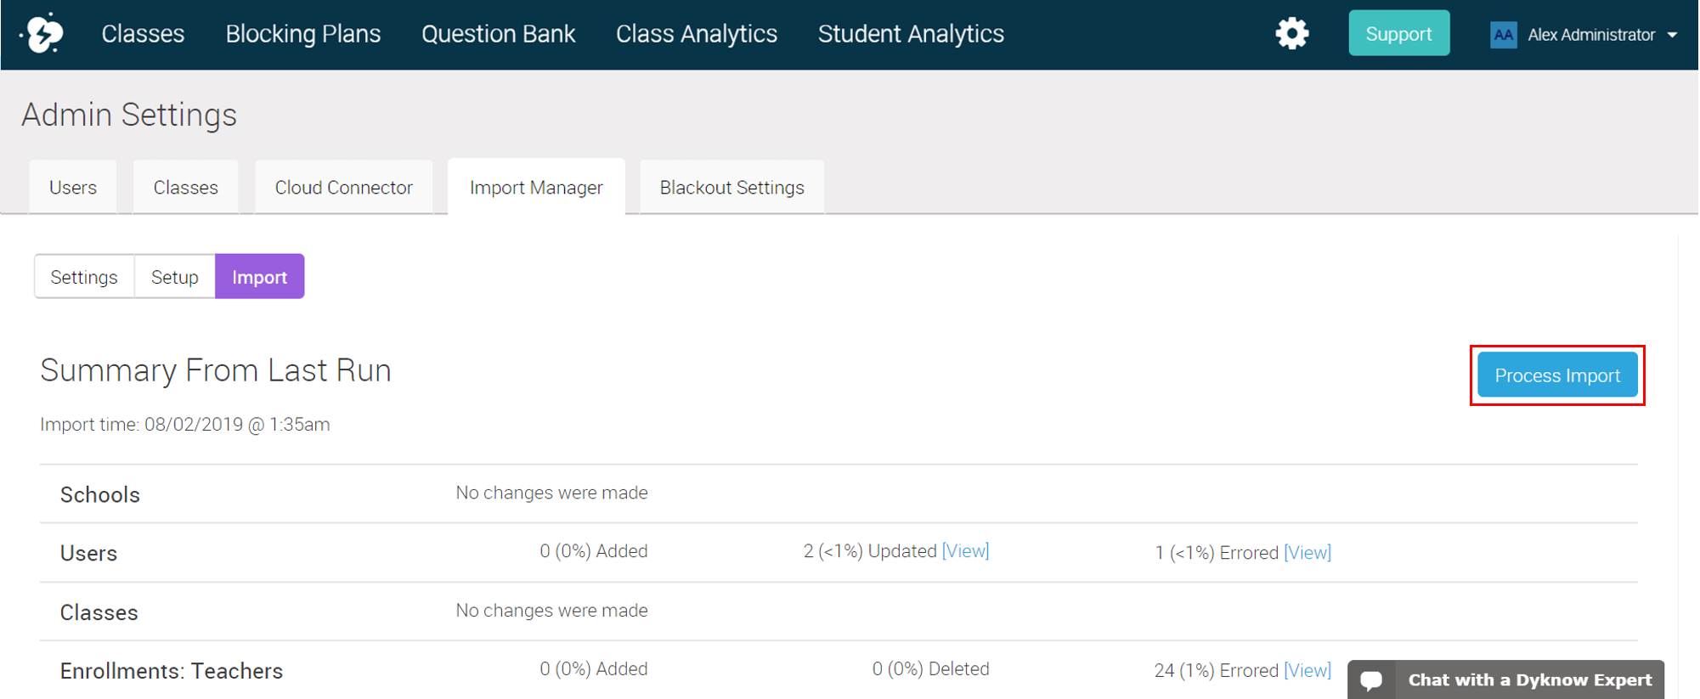This screenshot has height=699, width=1700.
Task: View the 2 updated users
Action: coord(965,551)
